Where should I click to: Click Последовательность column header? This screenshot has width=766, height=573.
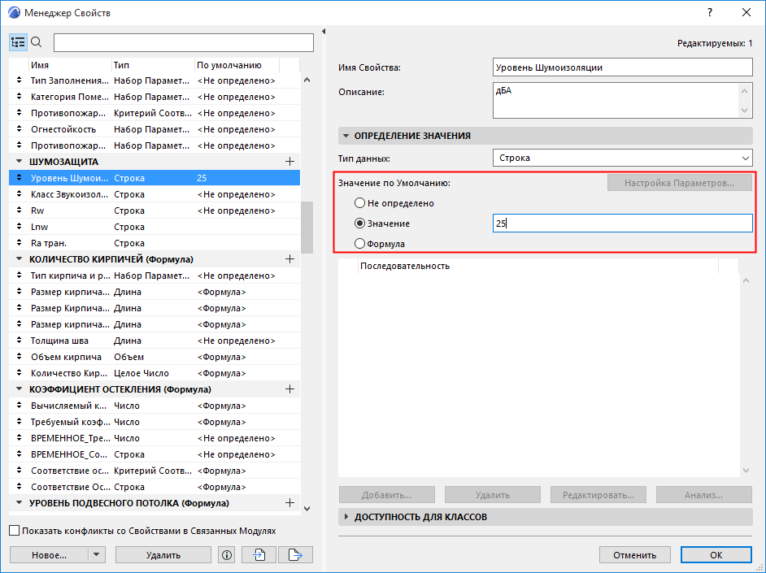(538, 266)
